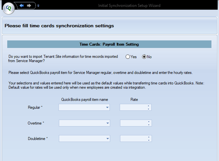
Task: Increase Regular rate with up spinner
Action: click(x=148, y=106)
